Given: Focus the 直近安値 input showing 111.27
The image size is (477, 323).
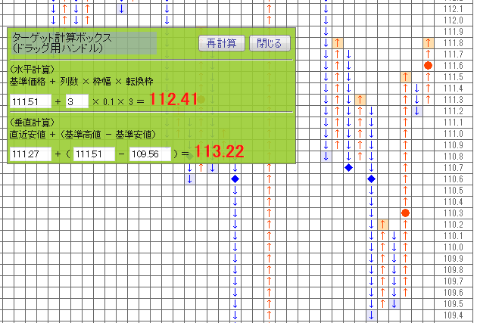Looking at the screenshot, I should [30, 154].
